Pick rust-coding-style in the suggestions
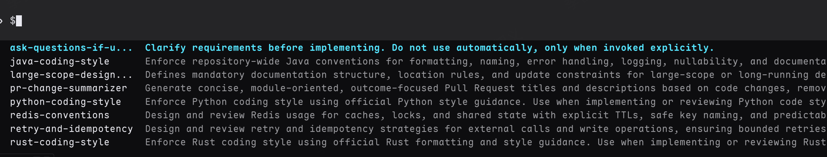Screen dimensions: 827x157 (60, 142)
